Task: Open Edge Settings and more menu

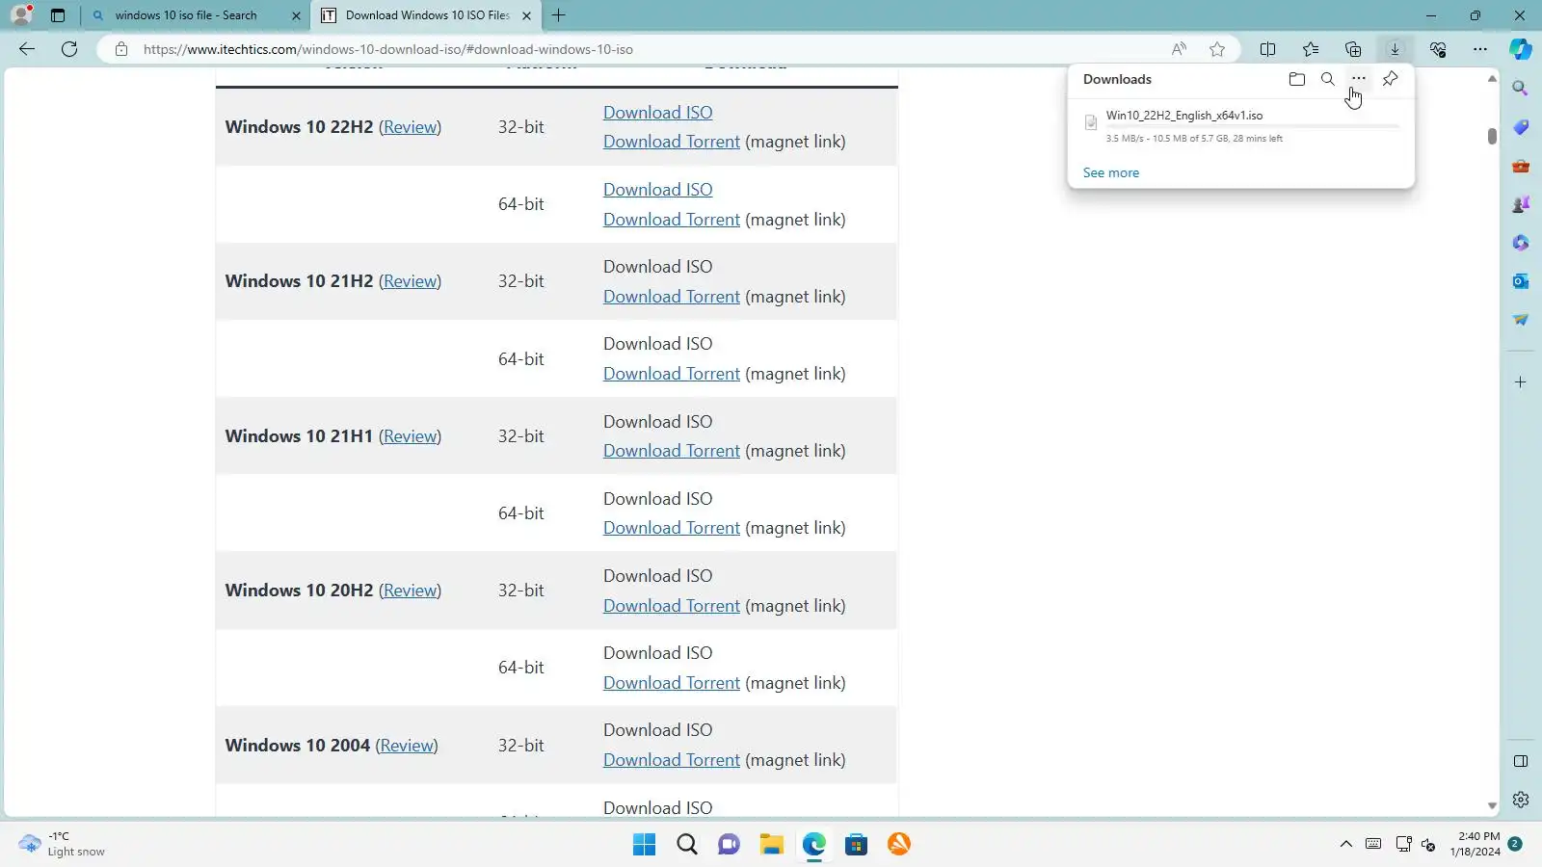Action: click(1480, 49)
